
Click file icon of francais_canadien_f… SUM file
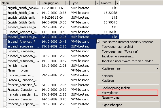coord(5,85)
